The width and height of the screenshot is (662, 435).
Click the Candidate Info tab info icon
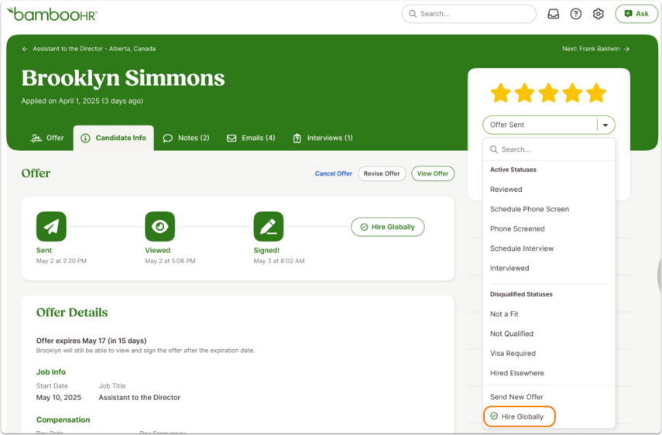[x=85, y=138]
